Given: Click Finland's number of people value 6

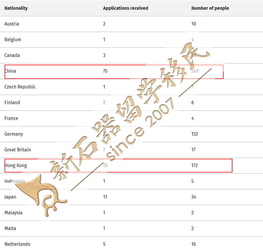Looking at the screenshot, I should [193, 102].
